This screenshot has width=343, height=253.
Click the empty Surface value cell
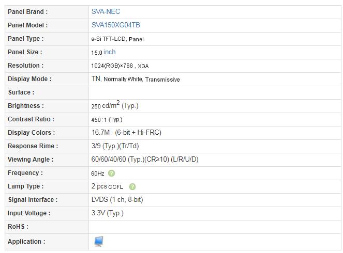pos(215,92)
